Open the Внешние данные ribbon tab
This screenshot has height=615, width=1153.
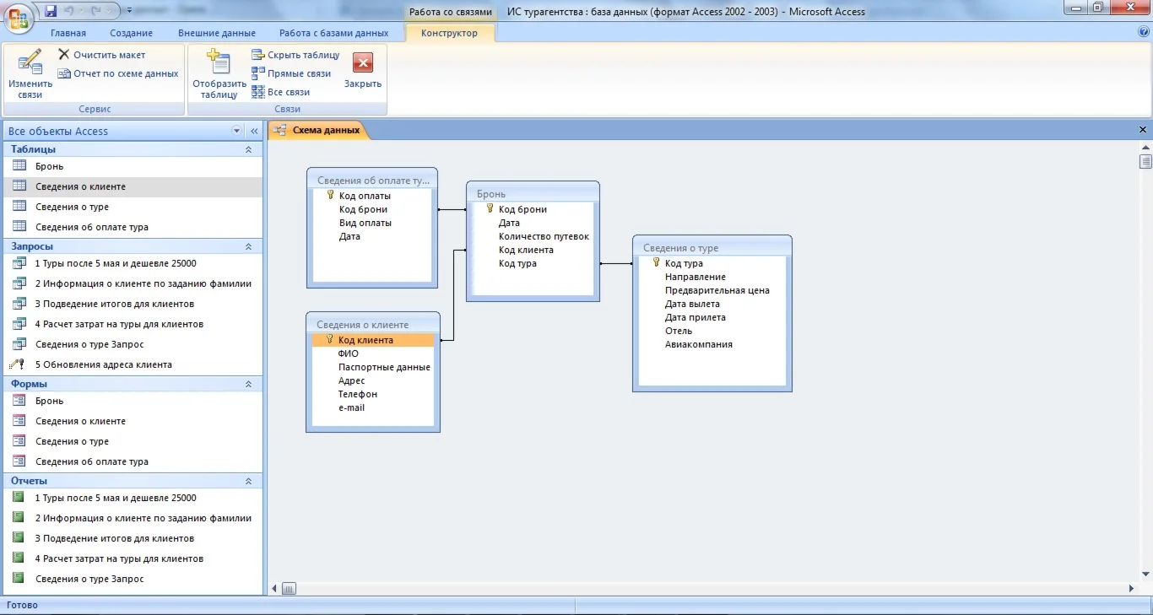[217, 33]
